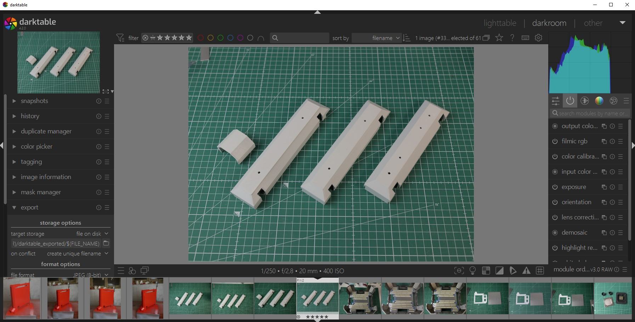Open quick presets menu icon
The width and height of the screenshot is (635, 322).
click(x=121, y=271)
